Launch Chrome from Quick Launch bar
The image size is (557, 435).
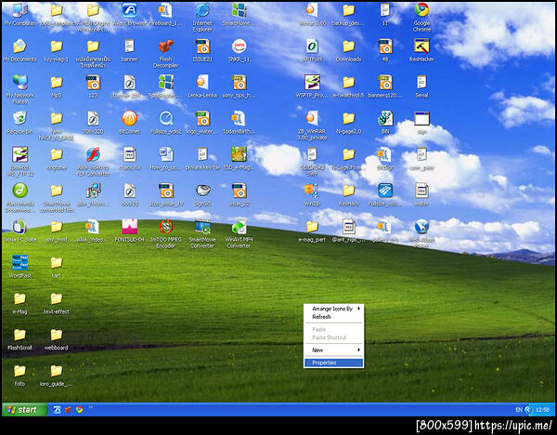tap(79, 409)
